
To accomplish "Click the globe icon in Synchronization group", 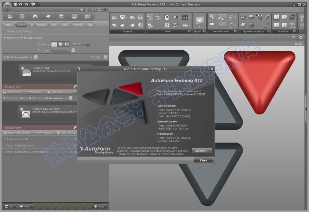I will tap(243, 25).
